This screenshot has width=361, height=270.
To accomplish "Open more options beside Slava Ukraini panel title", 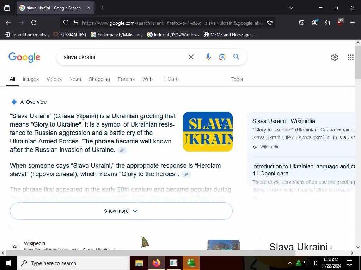I will tap(331, 247).
